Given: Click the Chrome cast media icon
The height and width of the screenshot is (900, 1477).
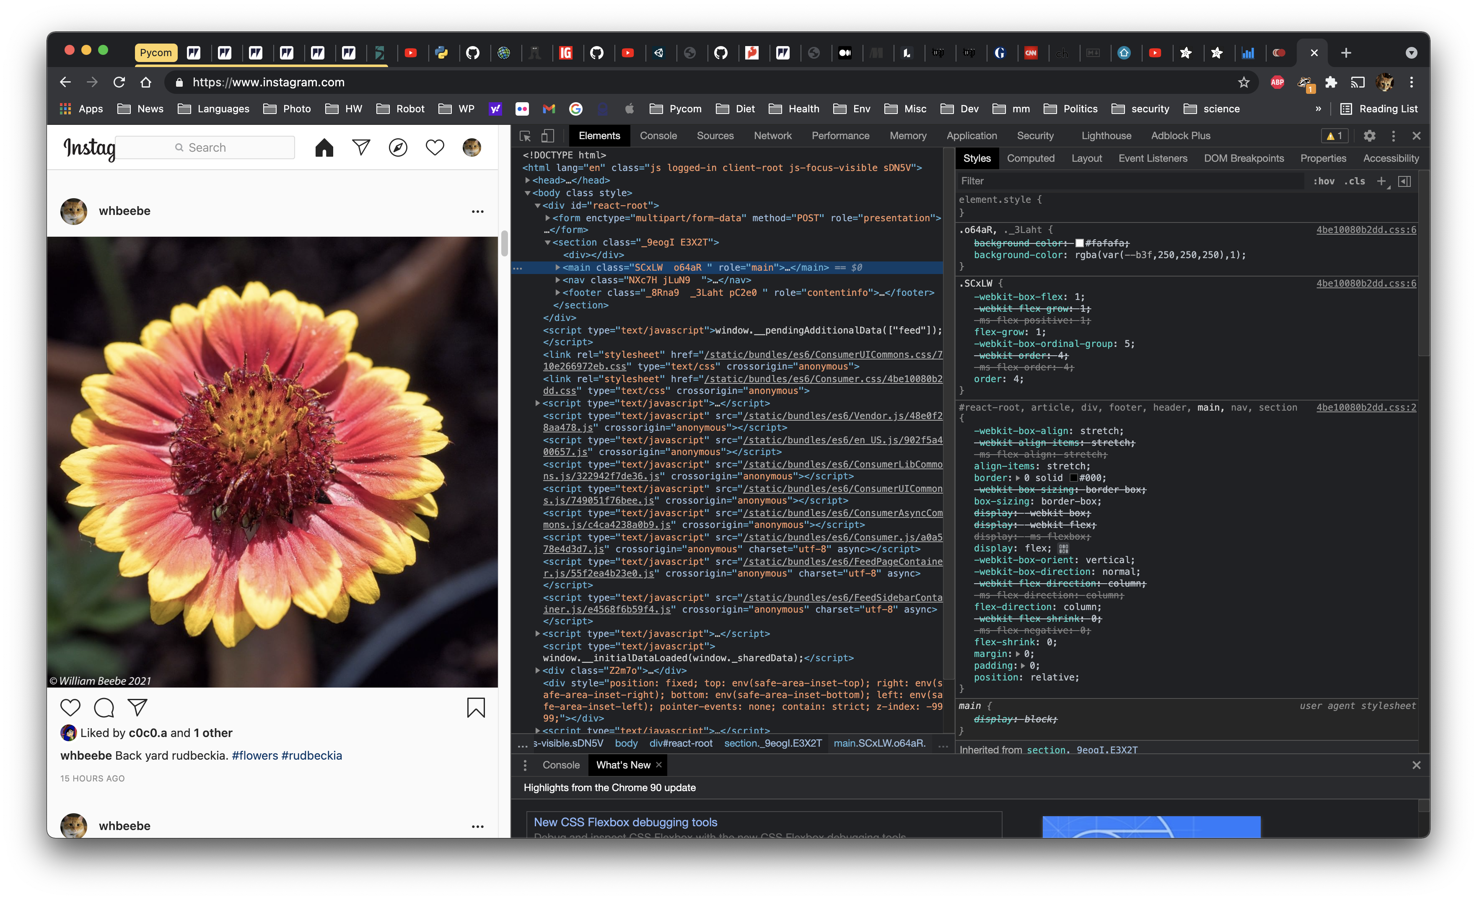Looking at the screenshot, I should click(x=1358, y=83).
